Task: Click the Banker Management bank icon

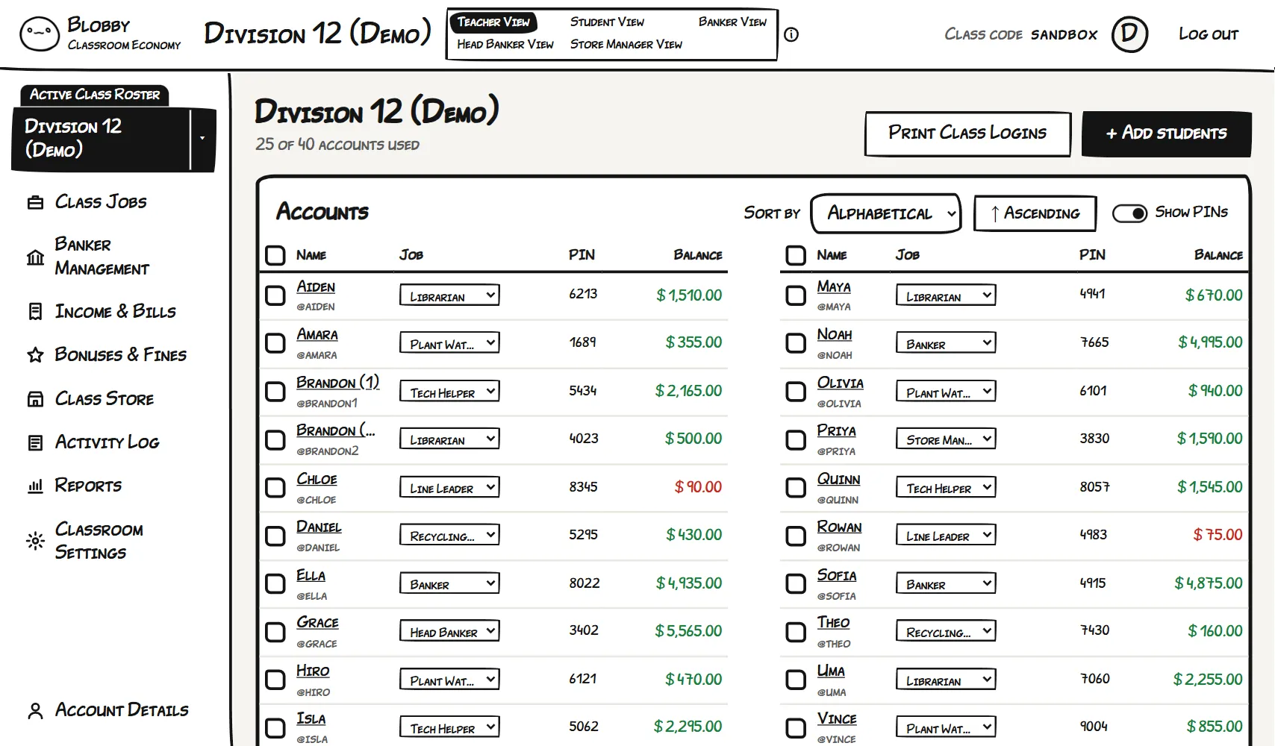Action: tap(35, 257)
